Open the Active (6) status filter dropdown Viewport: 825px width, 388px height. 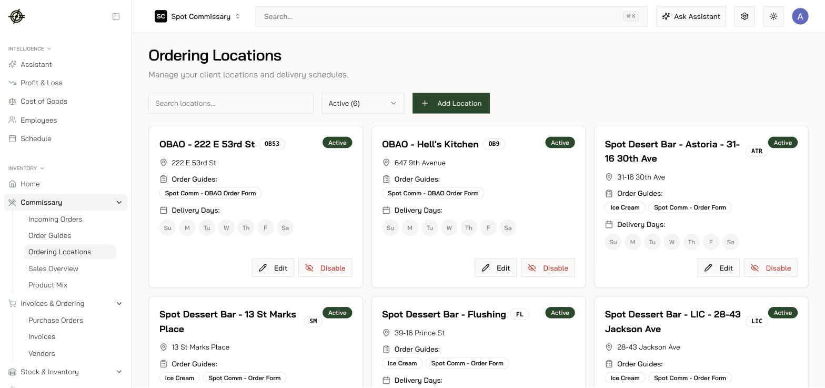click(363, 103)
